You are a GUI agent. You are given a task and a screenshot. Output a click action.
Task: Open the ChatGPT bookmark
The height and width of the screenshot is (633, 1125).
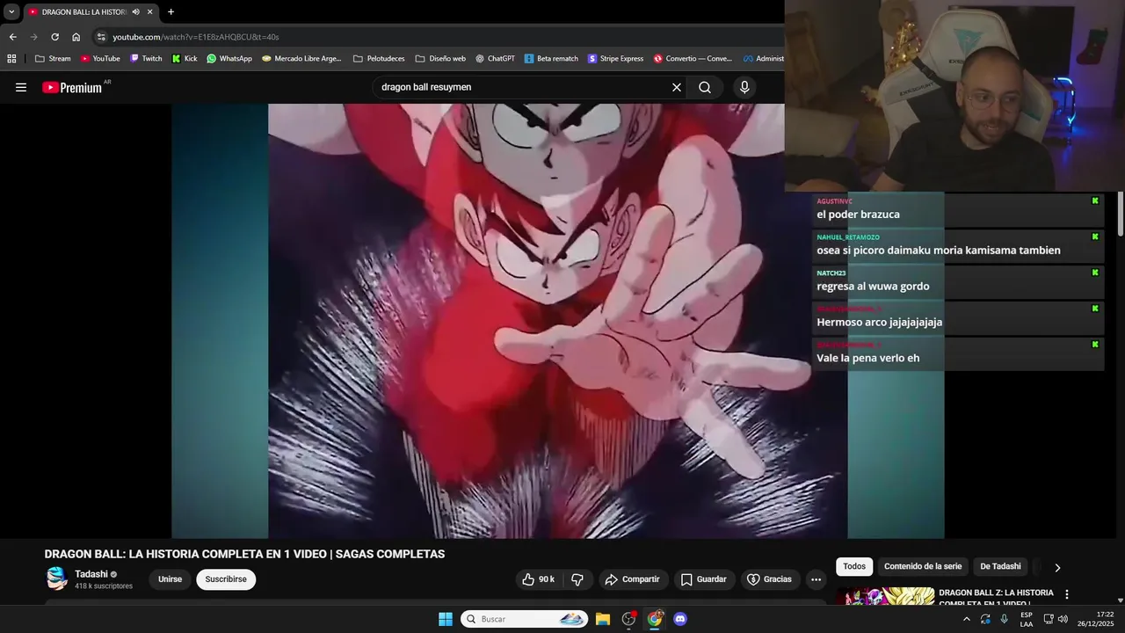[495, 59]
